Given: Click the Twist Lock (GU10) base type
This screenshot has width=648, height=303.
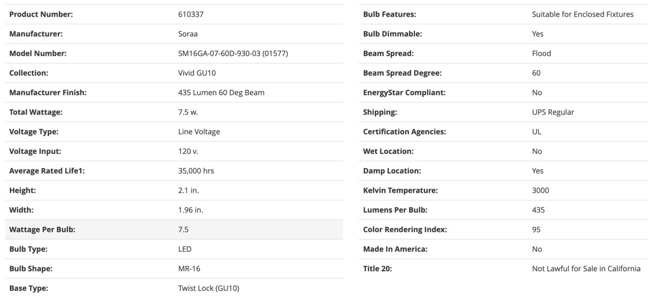Looking at the screenshot, I should point(208,288).
